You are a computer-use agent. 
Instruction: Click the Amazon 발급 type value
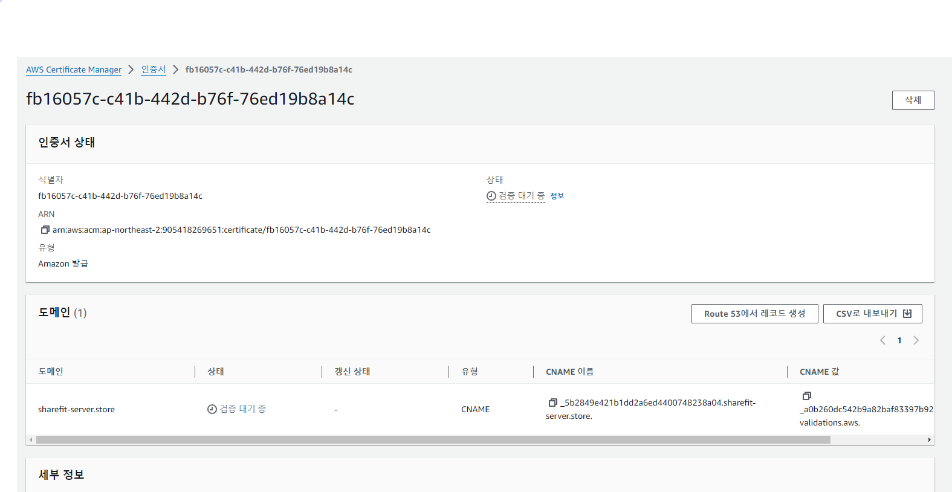(63, 264)
